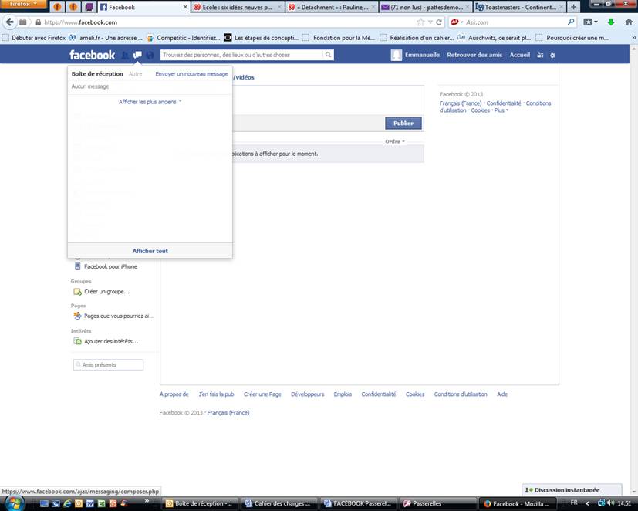Bookmark this page with the star icon

click(x=420, y=22)
